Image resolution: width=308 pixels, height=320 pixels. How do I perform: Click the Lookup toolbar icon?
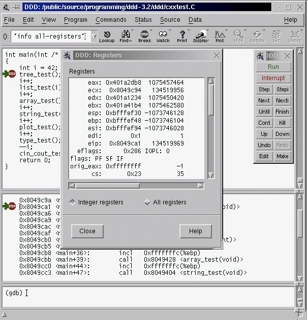[107, 37]
